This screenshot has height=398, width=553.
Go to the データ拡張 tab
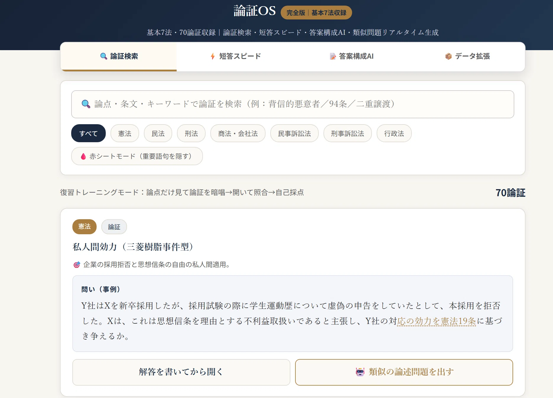pyautogui.click(x=467, y=56)
